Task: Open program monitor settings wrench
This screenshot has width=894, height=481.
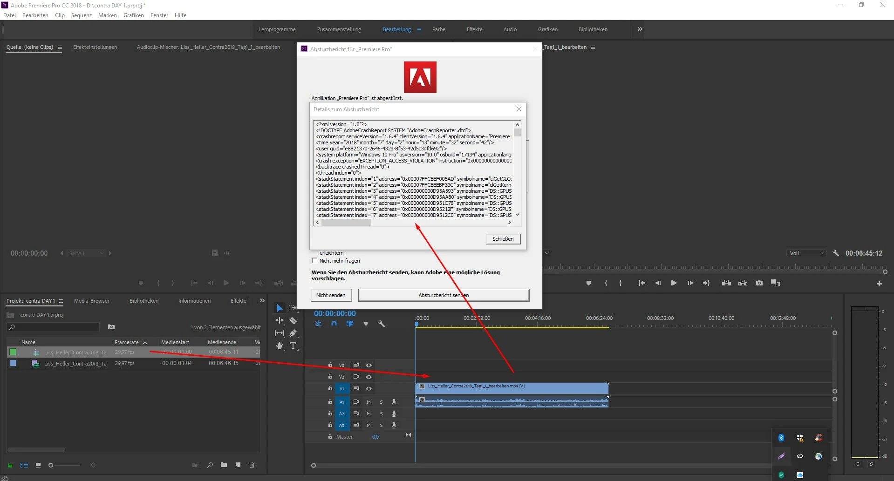Action: (836, 253)
